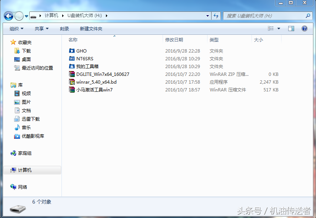Click the globe icon beside 网络
This screenshot has height=218, width=316.
coord(13,187)
